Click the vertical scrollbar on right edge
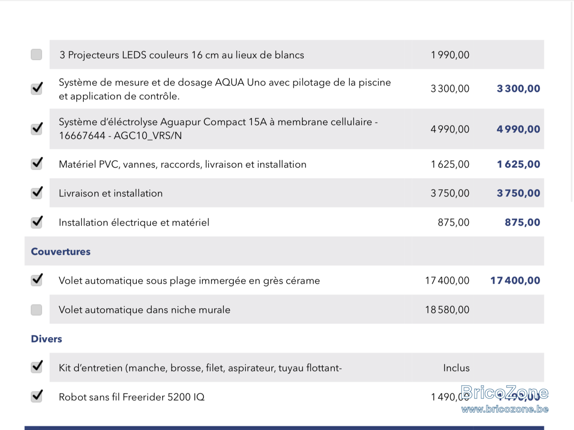574x430 pixels. click(572, 100)
